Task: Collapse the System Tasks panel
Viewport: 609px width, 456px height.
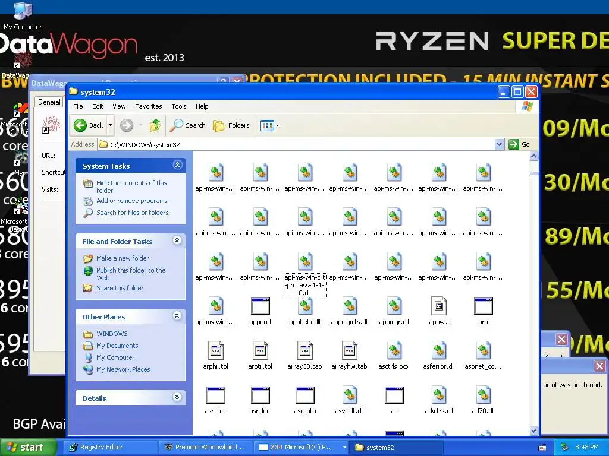Action: click(x=177, y=165)
